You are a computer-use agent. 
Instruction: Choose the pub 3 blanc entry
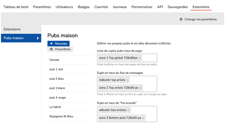tap(70, 88)
